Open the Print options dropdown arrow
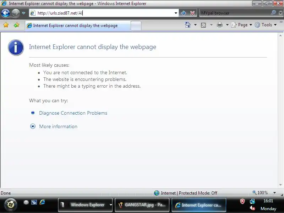284x213 pixels. coord(227,25)
